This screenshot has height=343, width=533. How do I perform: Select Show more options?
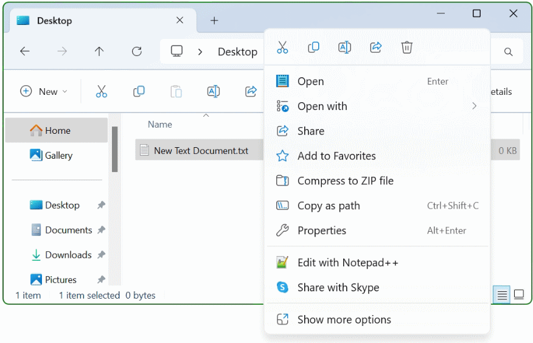(x=344, y=320)
